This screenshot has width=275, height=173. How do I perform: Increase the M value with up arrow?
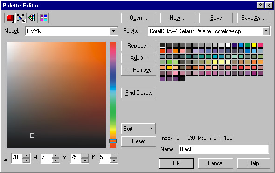tap(55, 156)
